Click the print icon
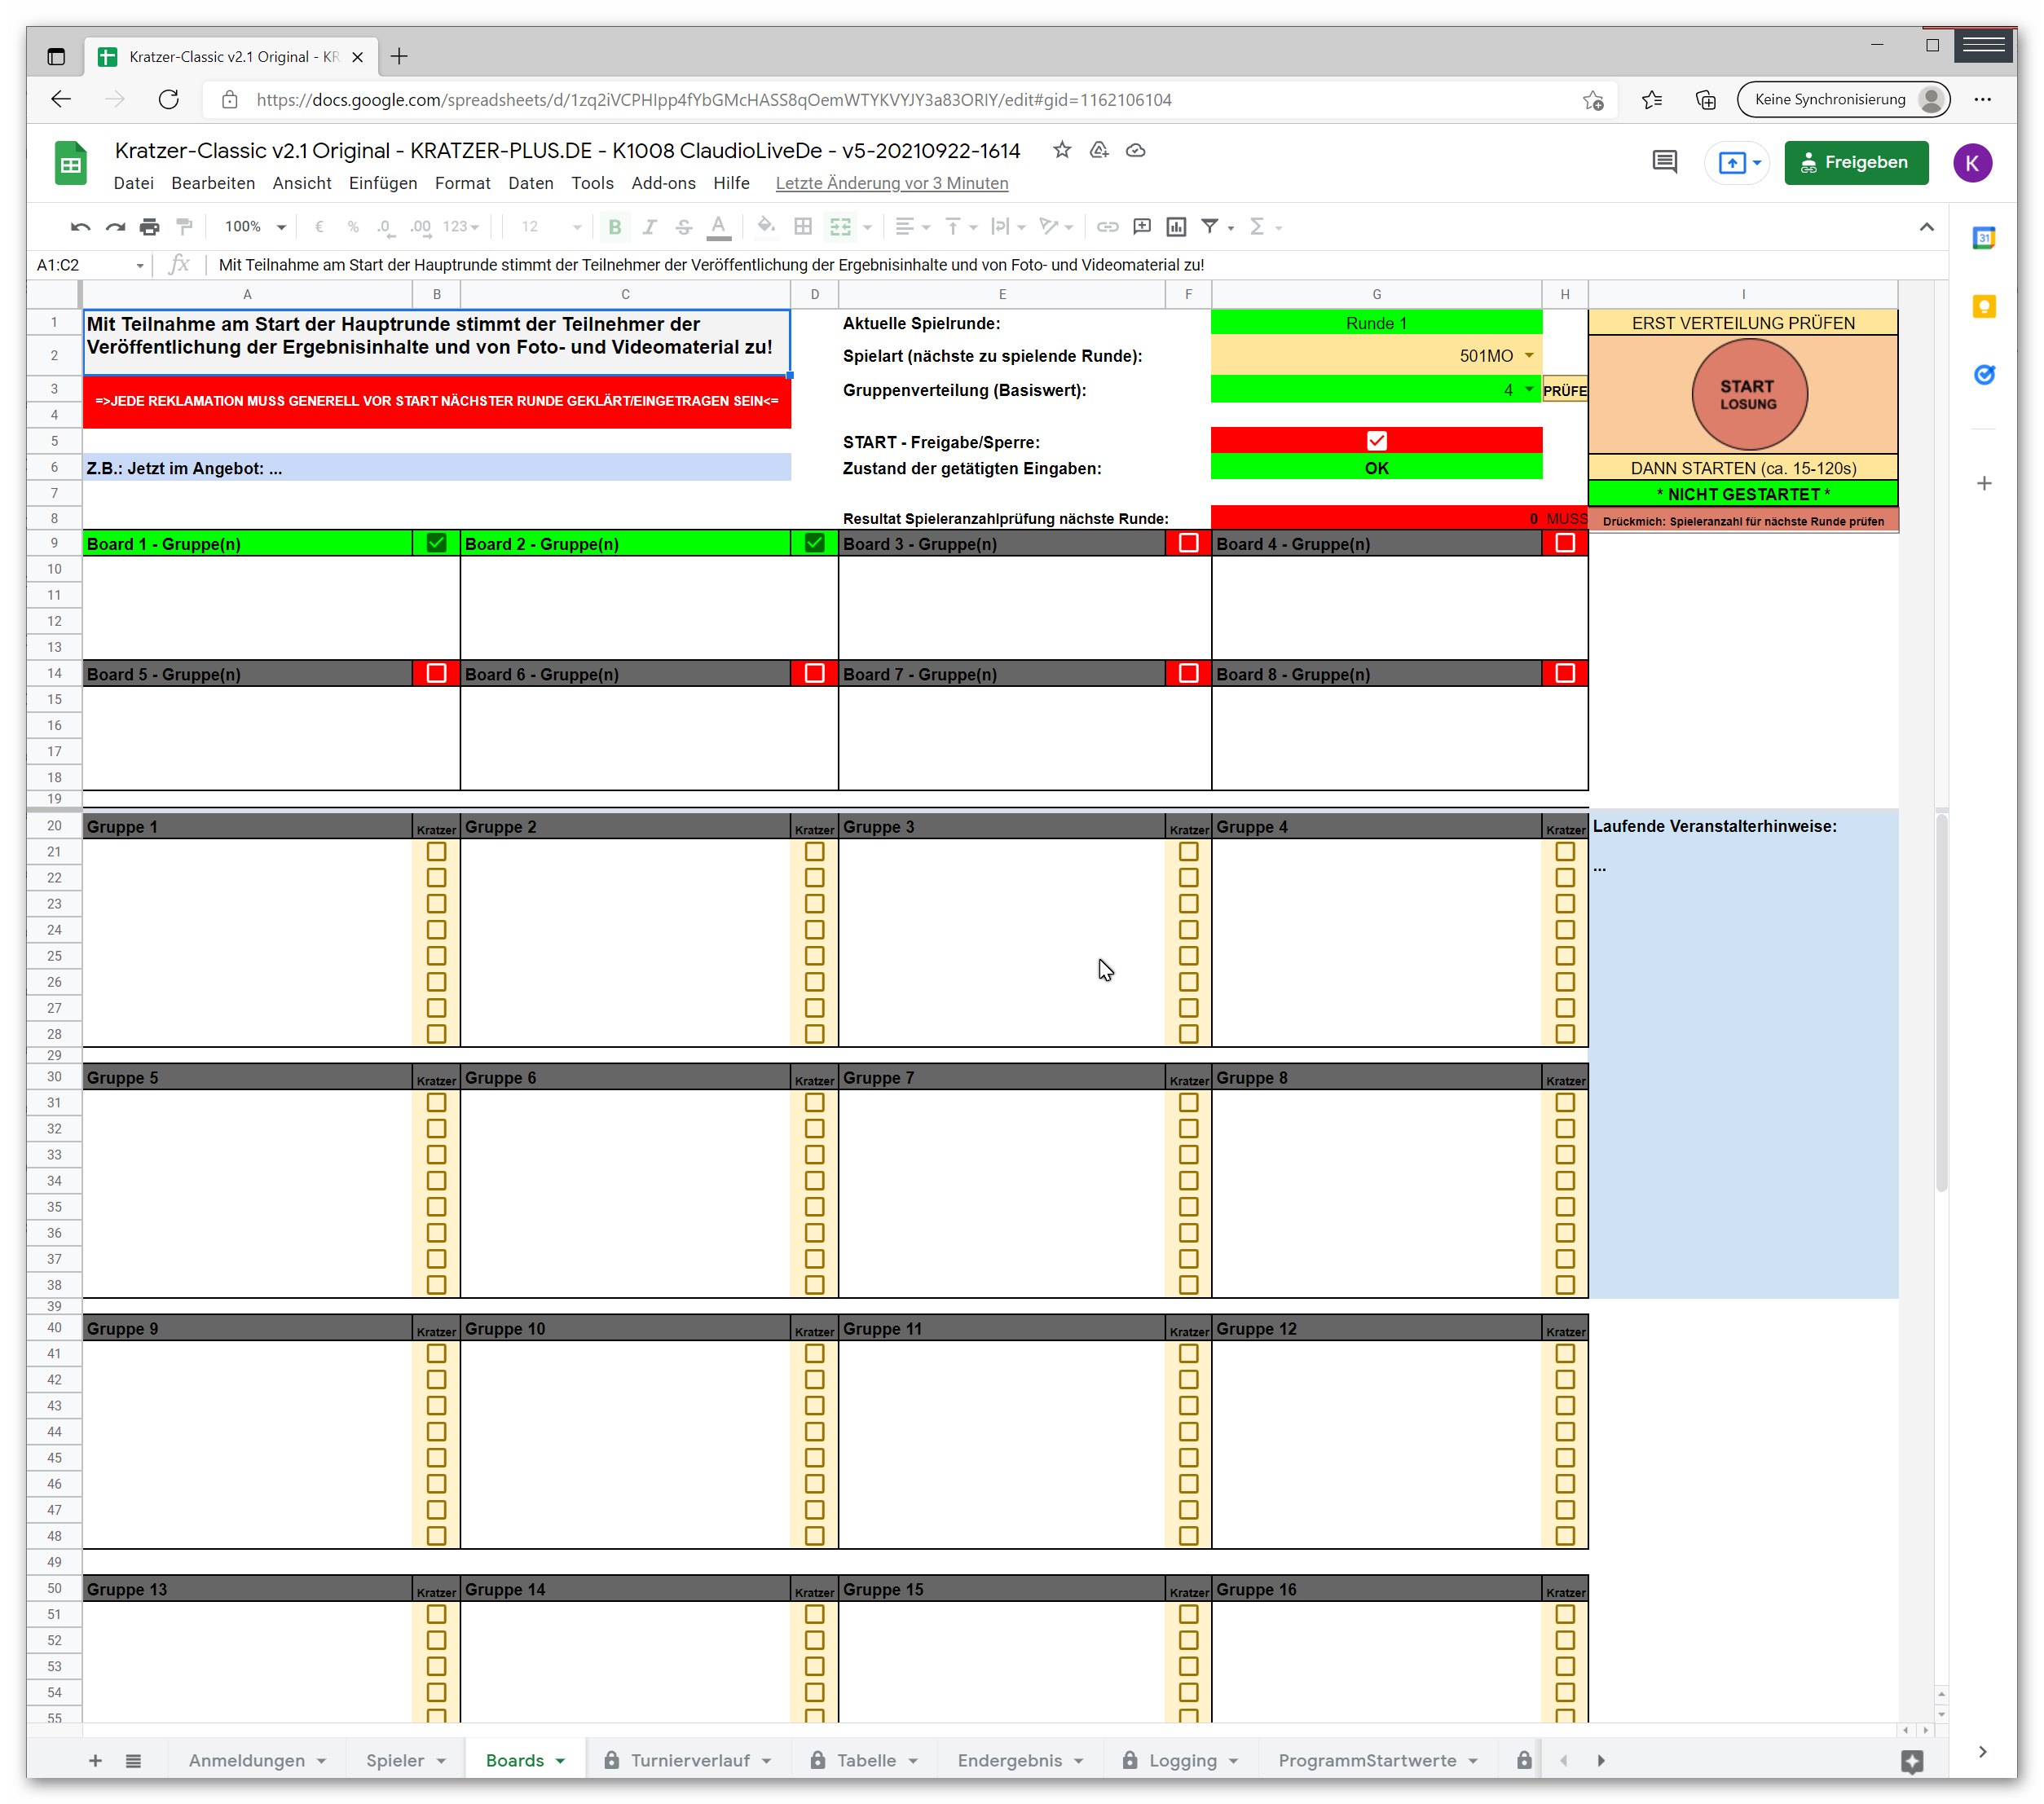The width and height of the screenshot is (2044, 1804). (150, 227)
